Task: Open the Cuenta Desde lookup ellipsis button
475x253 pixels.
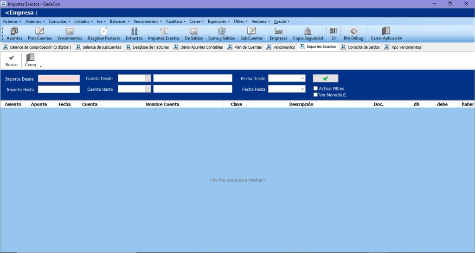Action: 148,78
